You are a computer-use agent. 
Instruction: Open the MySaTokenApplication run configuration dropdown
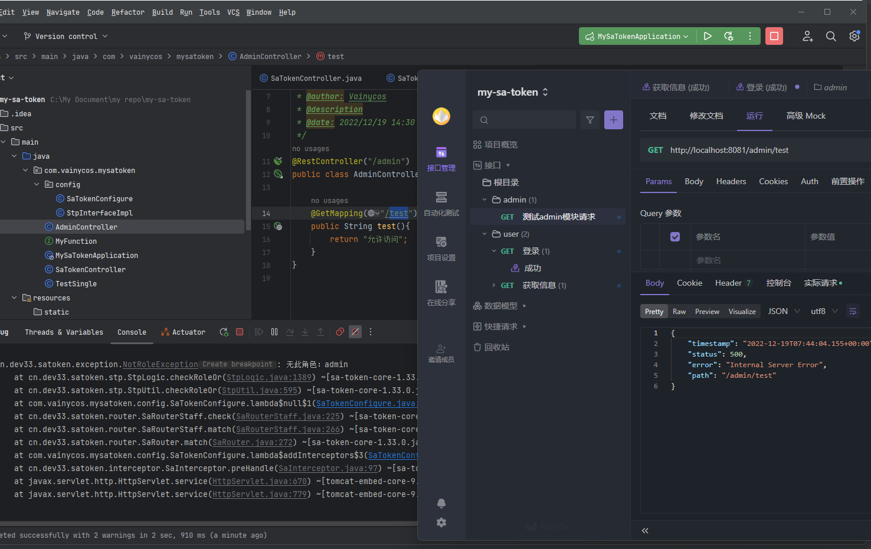coord(637,36)
